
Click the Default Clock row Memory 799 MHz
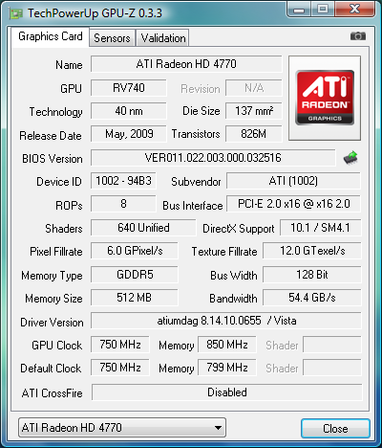(x=227, y=368)
